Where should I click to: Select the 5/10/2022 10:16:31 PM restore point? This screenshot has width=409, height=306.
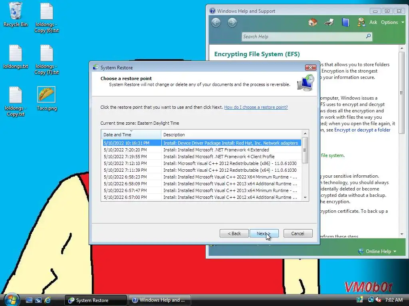[202, 143]
